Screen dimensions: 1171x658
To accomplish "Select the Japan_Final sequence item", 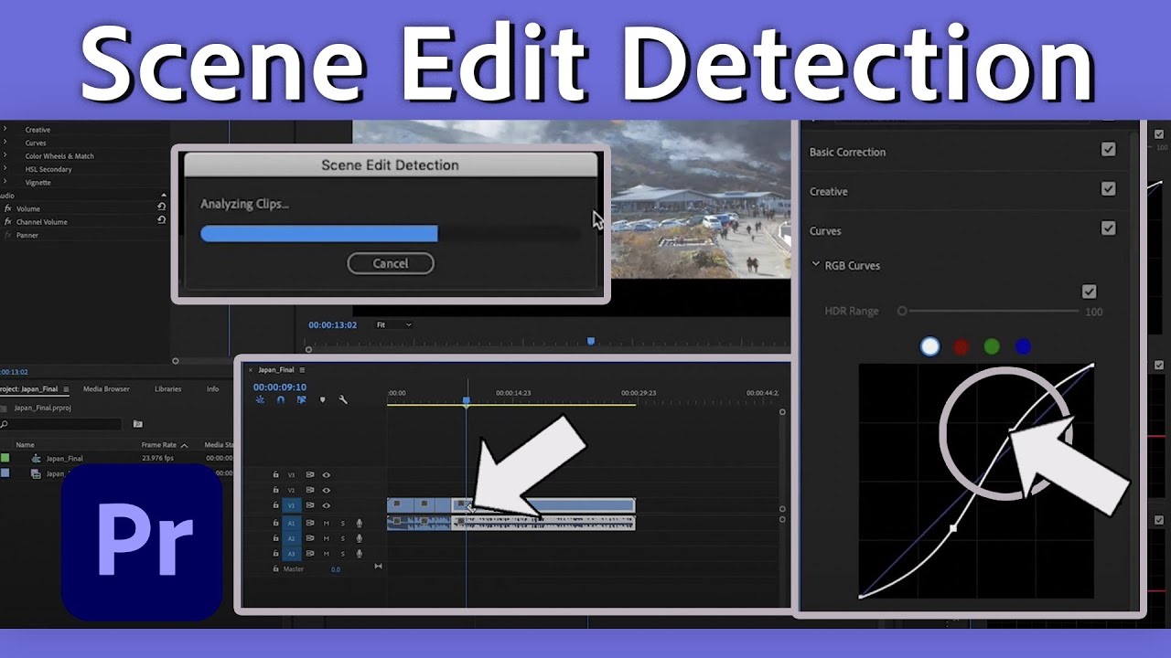I will (64, 458).
